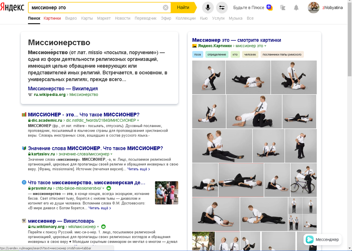Open the missionary-on-bicycle image thumbnail

(303, 180)
